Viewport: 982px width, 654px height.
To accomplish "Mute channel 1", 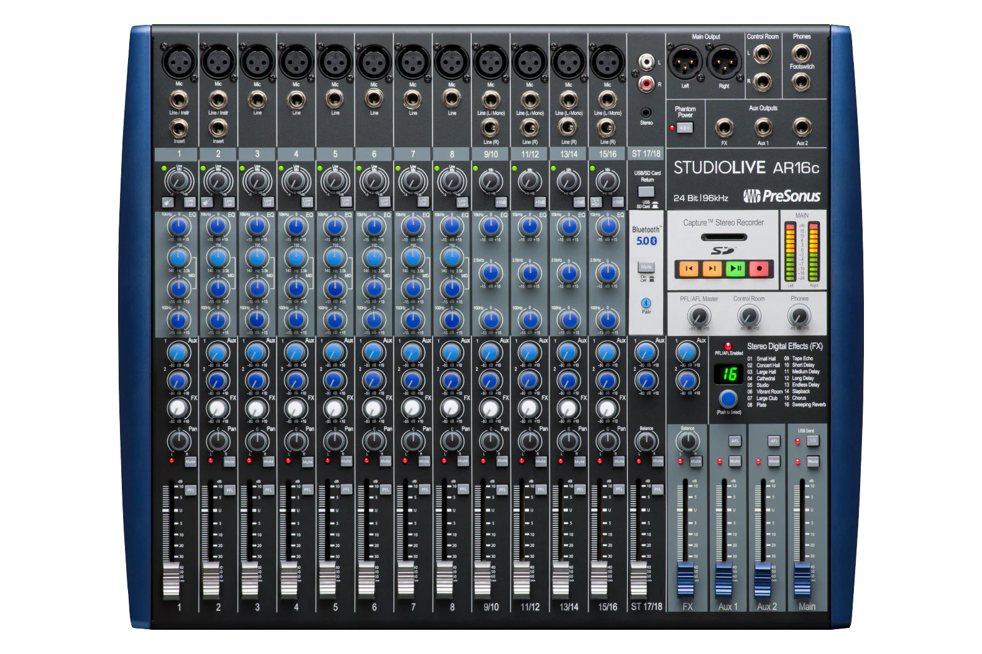I will click(190, 461).
